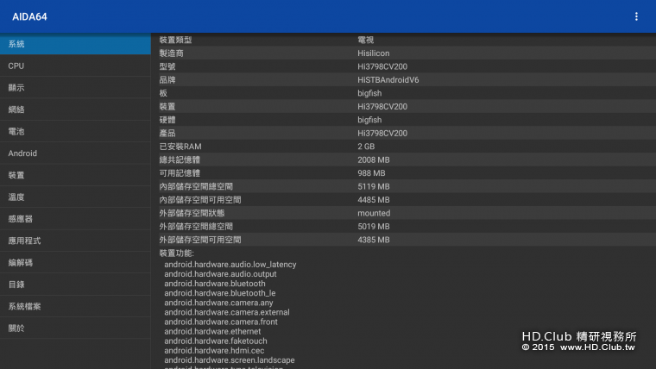Click the AIDA64 app title

pyautogui.click(x=29, y=16)
